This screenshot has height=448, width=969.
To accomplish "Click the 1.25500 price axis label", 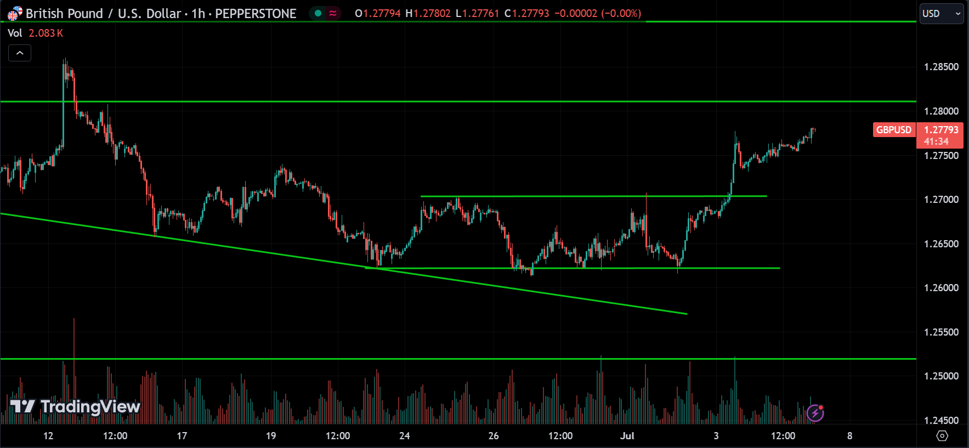I will coord(942,332).
